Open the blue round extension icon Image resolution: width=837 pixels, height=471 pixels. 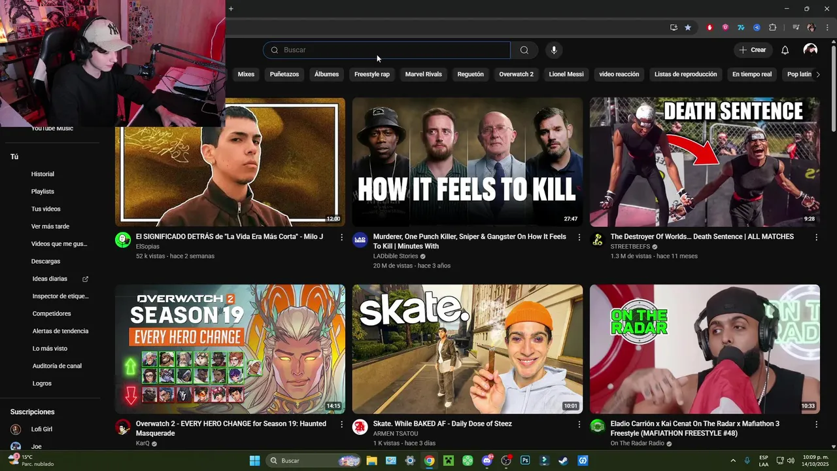click(x=757, y=27)
